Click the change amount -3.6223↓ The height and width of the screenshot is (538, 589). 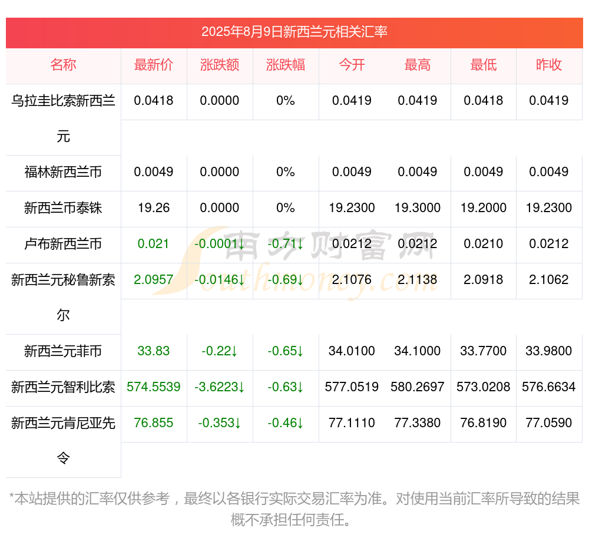tap(220, 387)
